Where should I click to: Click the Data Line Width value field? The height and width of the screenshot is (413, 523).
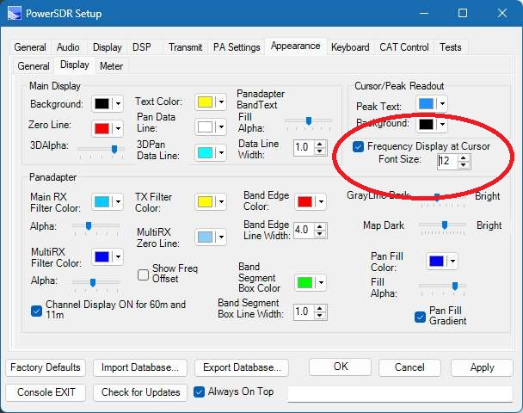pyautogui.click(x=305, y=147)
